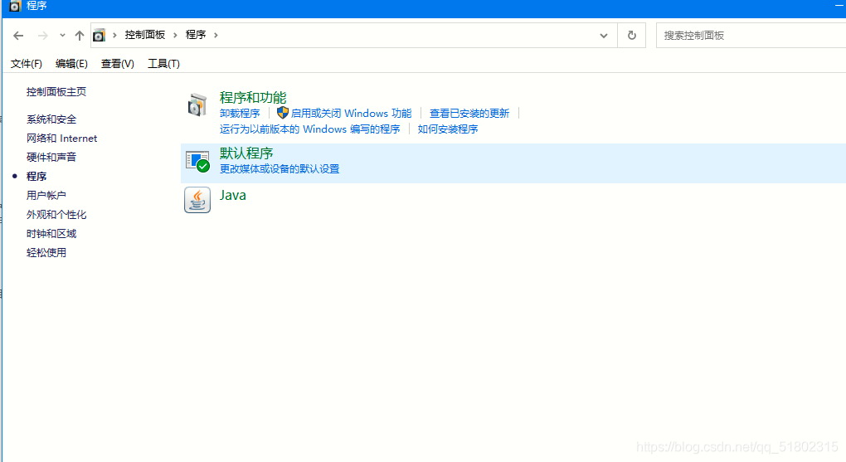Screen dimensions: 846x462
Task: Open 启用或关闭 Windows 功能
Action: tap(351, 114)
